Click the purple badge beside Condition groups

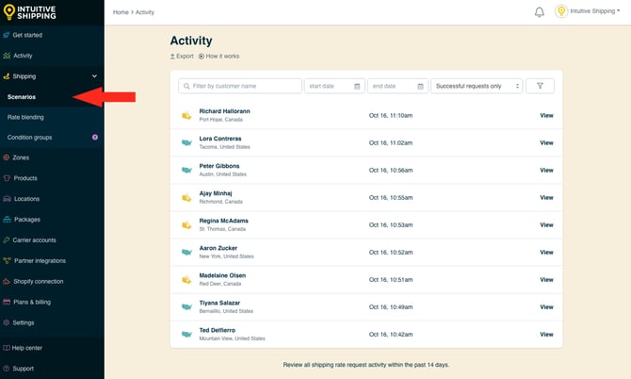95,138
